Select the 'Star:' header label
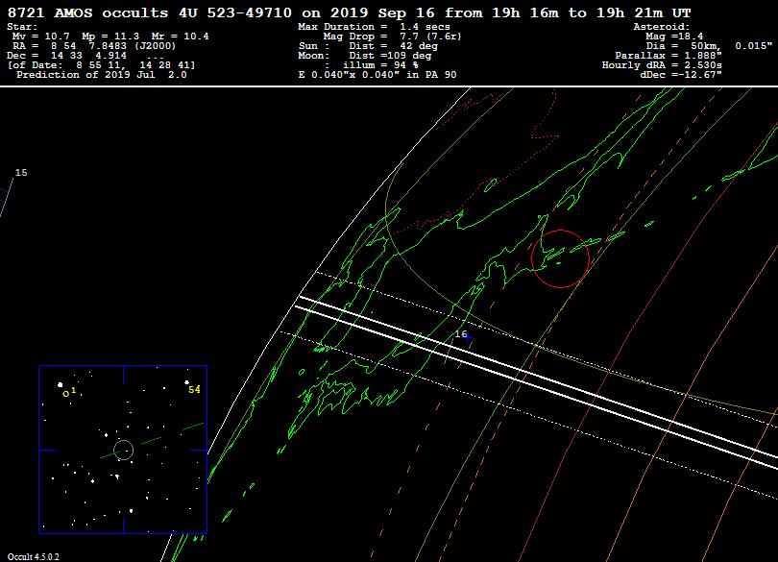 [22, 27]
